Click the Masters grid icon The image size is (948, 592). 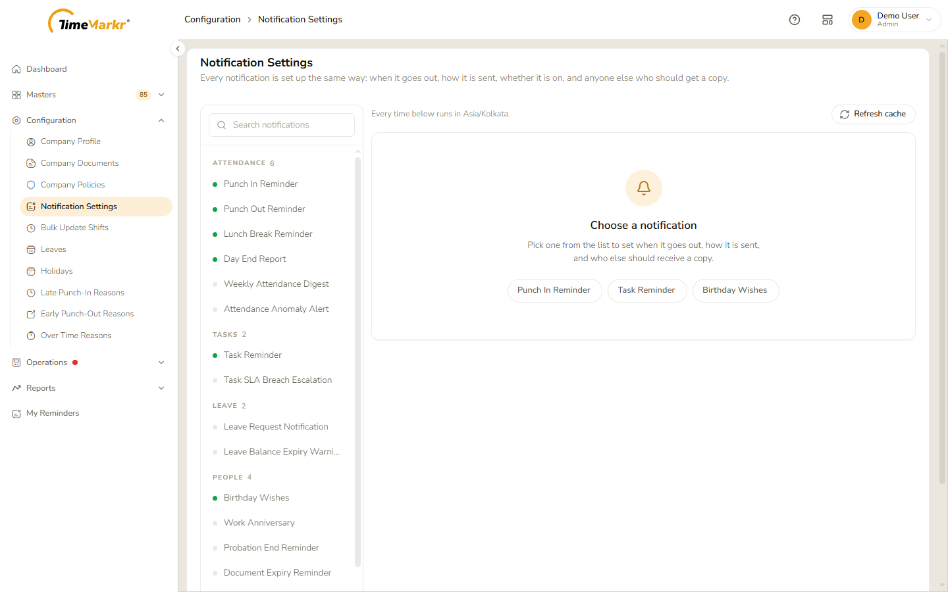click(16, 95)
